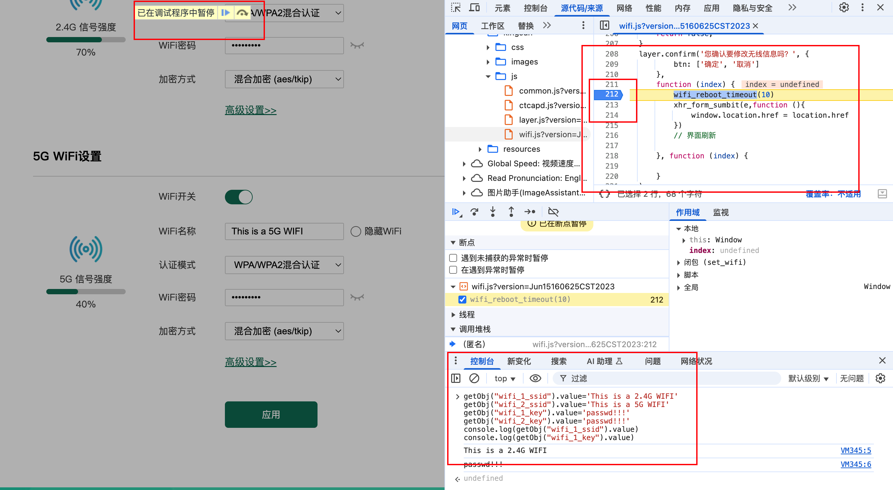Click the Step over next function icon
Screen dimensions: 893x490
[x=474, y=212]
